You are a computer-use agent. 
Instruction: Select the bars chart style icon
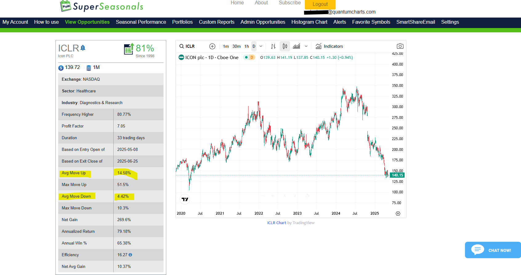tap(273, 46)
